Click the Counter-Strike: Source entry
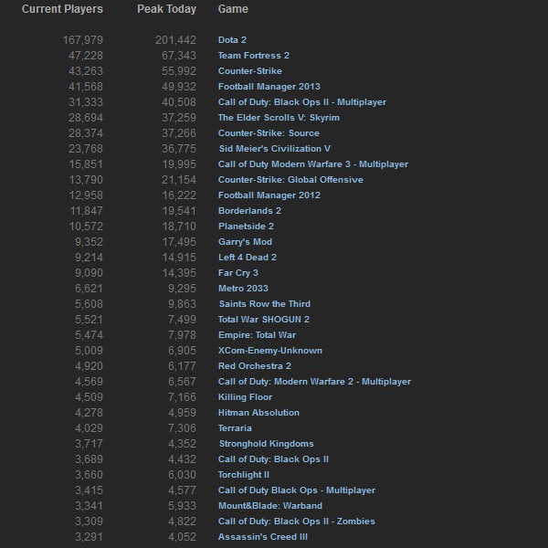This screenshot has height=548, width=548. tap(268, 133)
